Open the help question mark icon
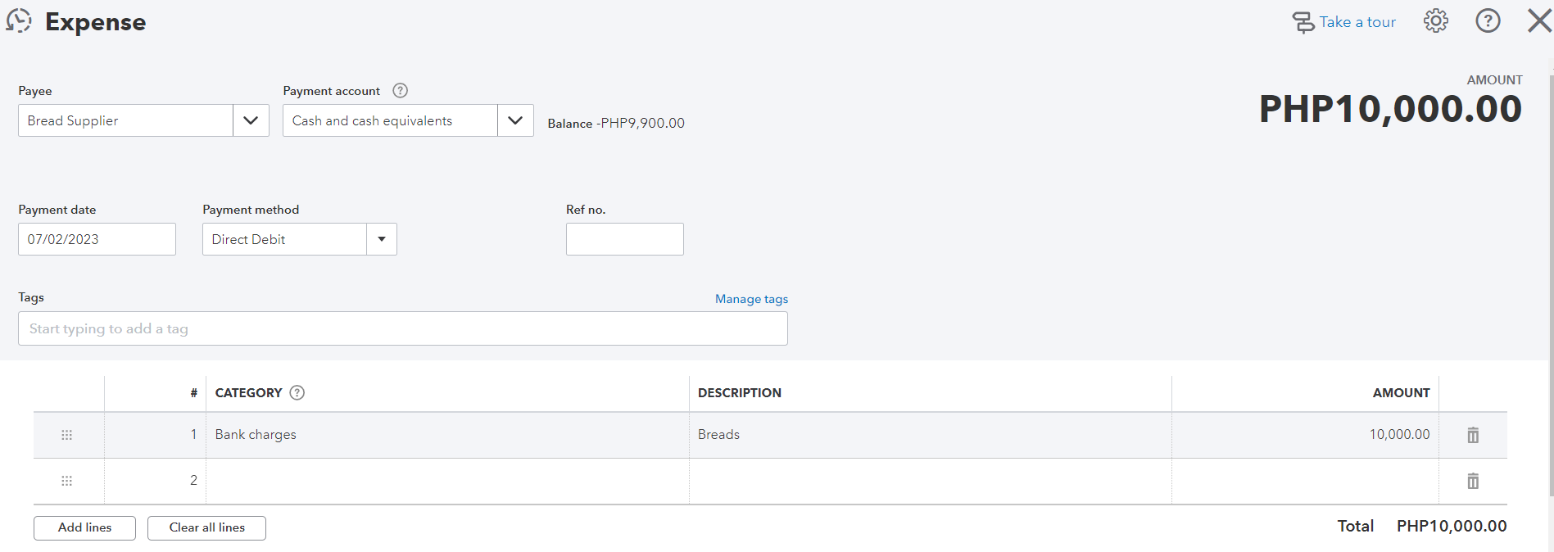 click(1488, 21)
